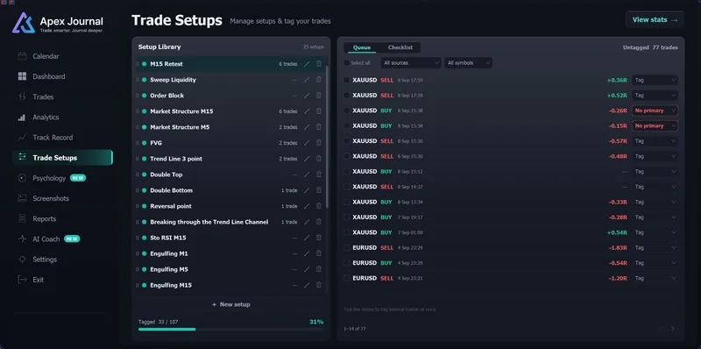701x349 pixels.
Task: Switch to the Queue tab
Action: (362, 47)
